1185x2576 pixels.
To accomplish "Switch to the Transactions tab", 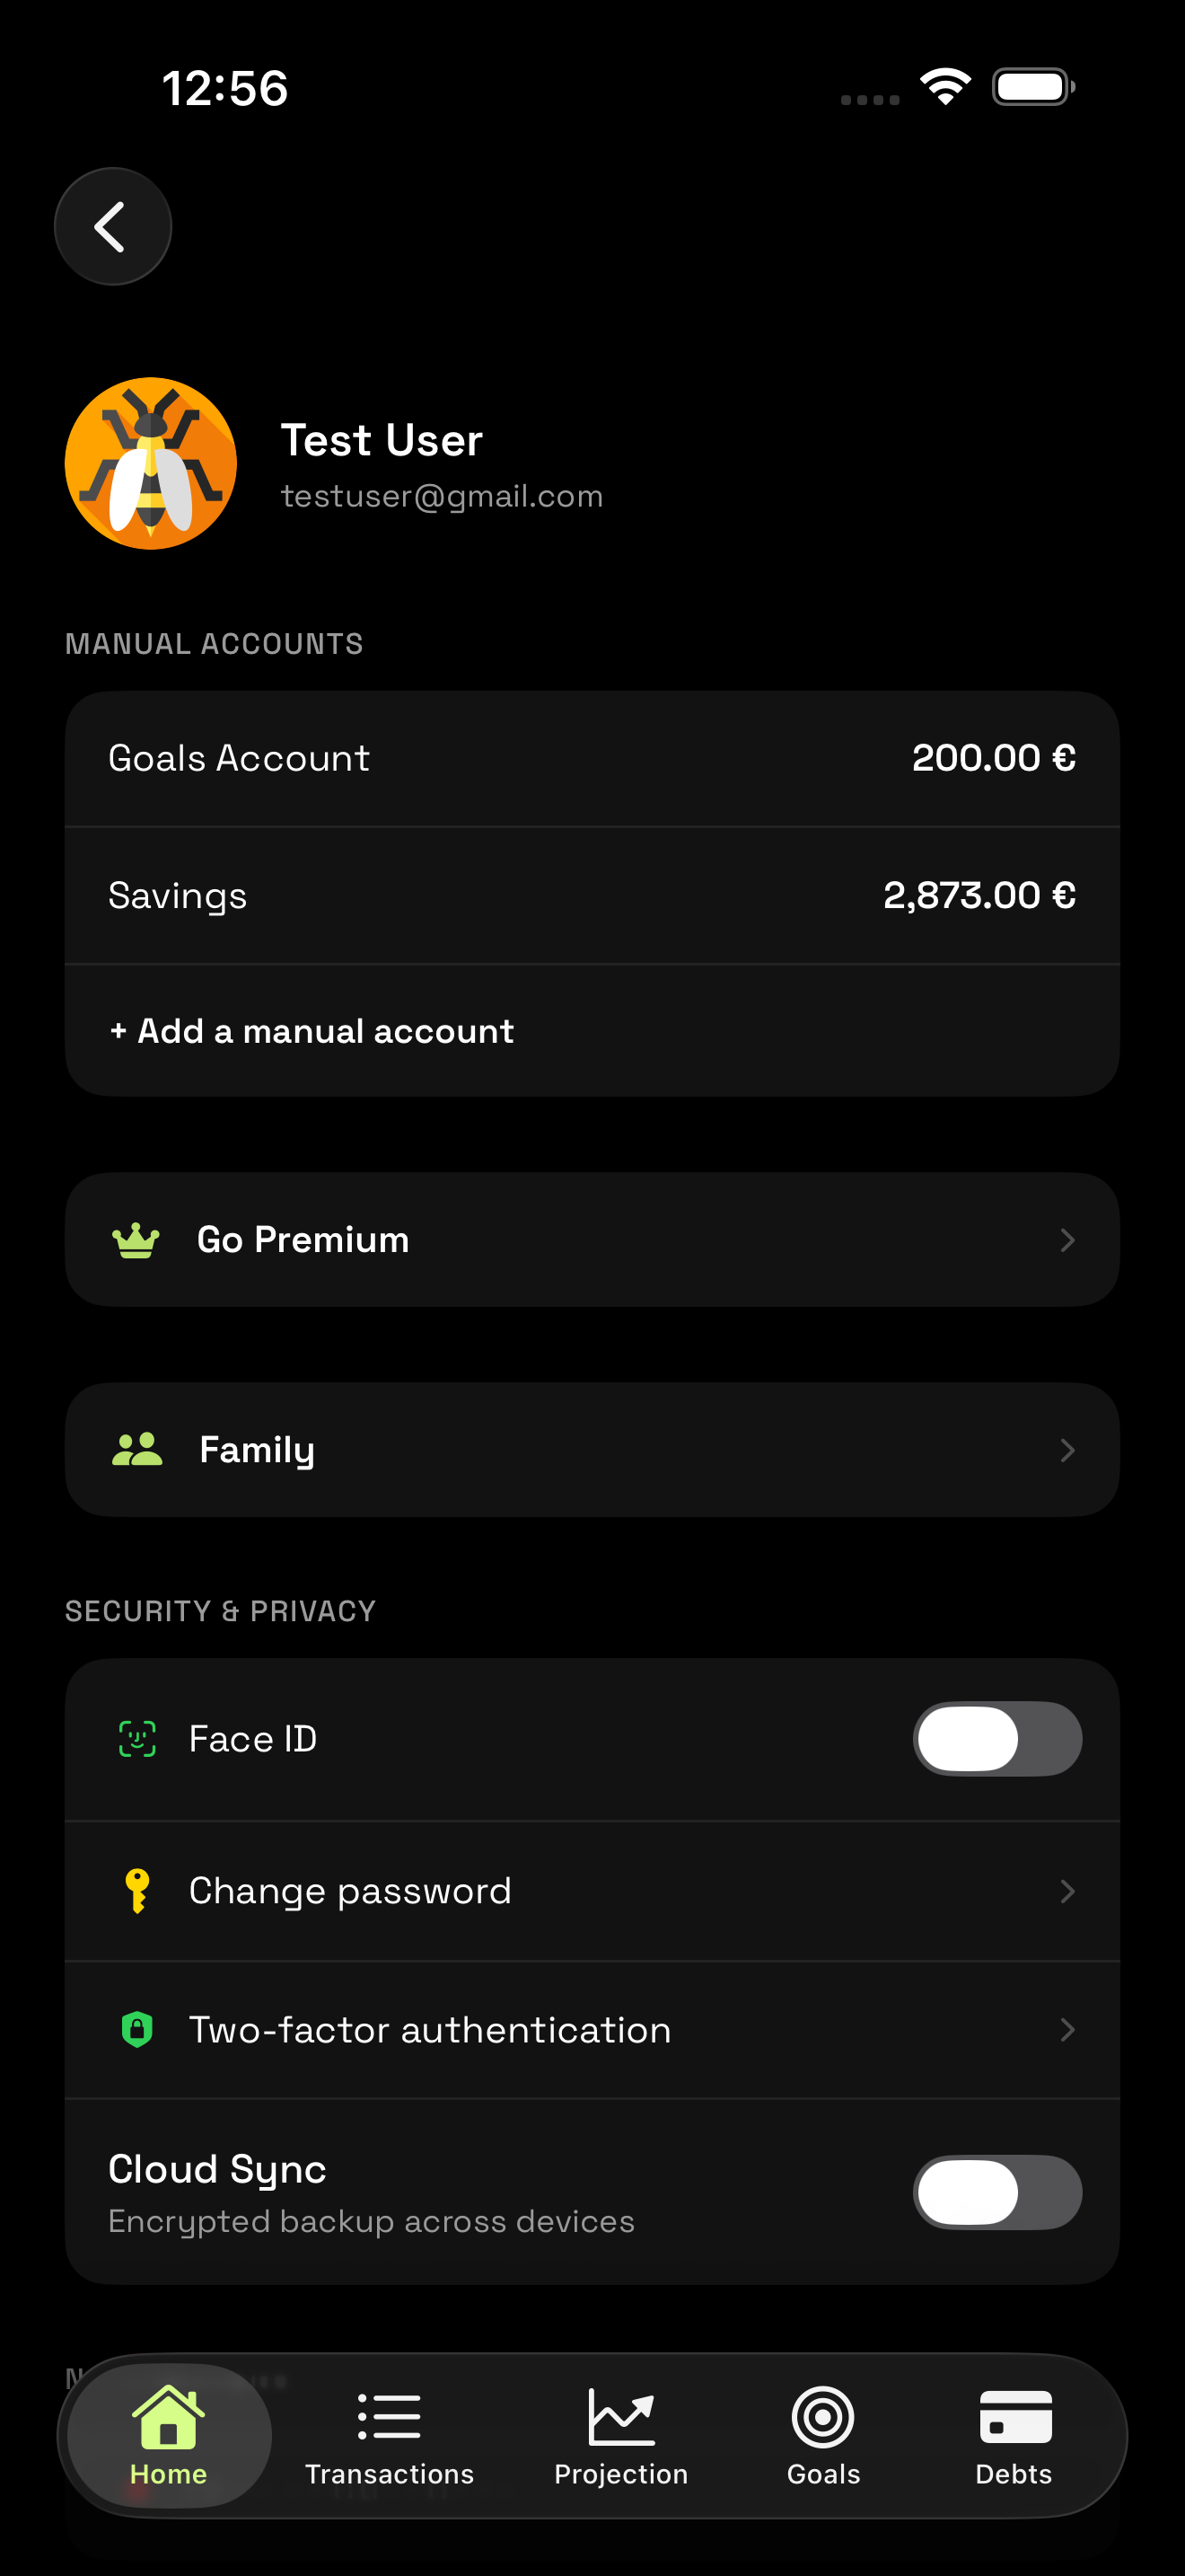I will (390, 2436).
